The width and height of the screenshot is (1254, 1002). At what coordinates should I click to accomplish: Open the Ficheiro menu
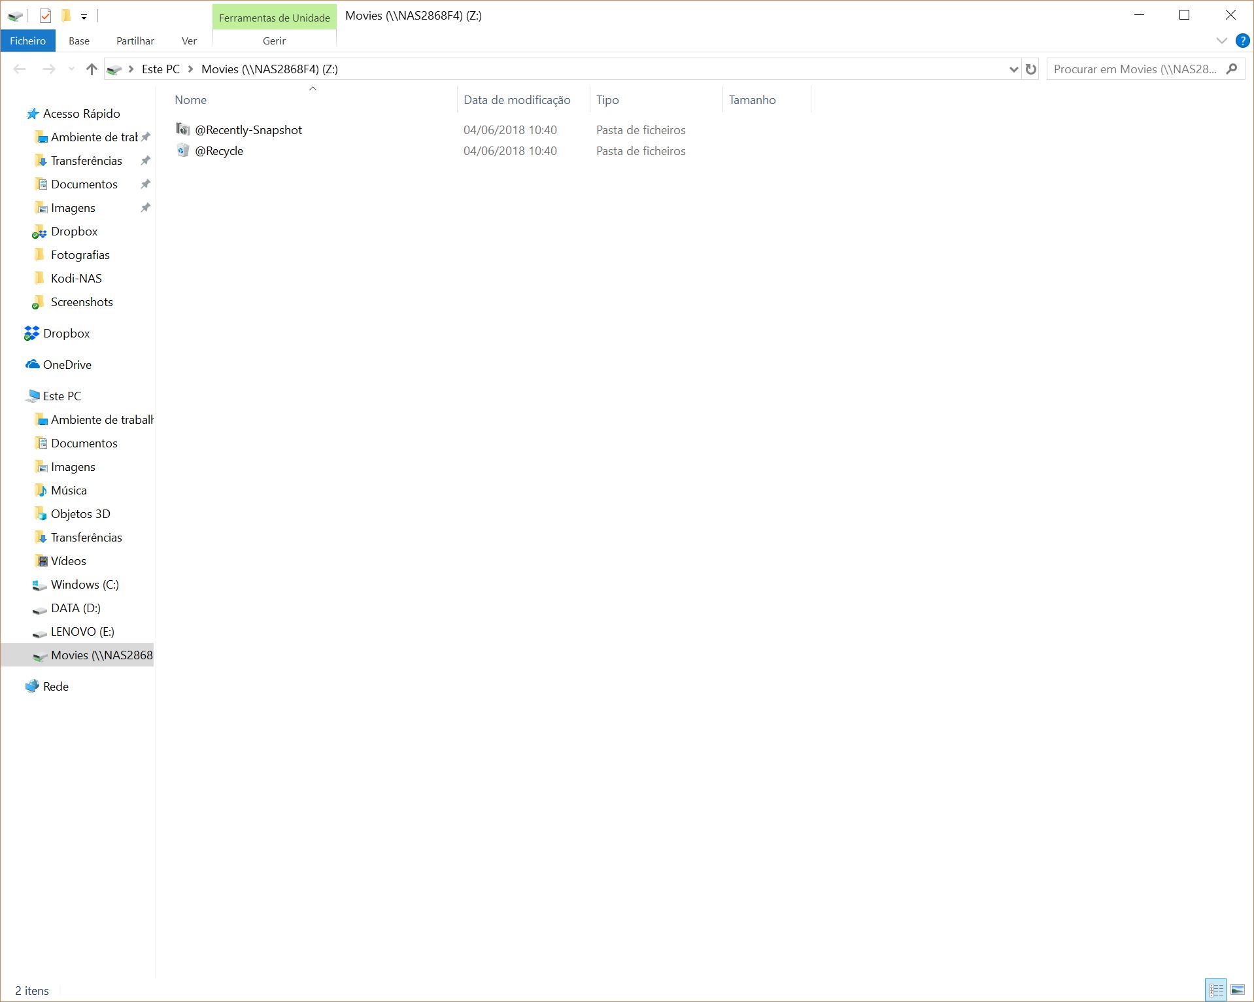click(28, 41)
